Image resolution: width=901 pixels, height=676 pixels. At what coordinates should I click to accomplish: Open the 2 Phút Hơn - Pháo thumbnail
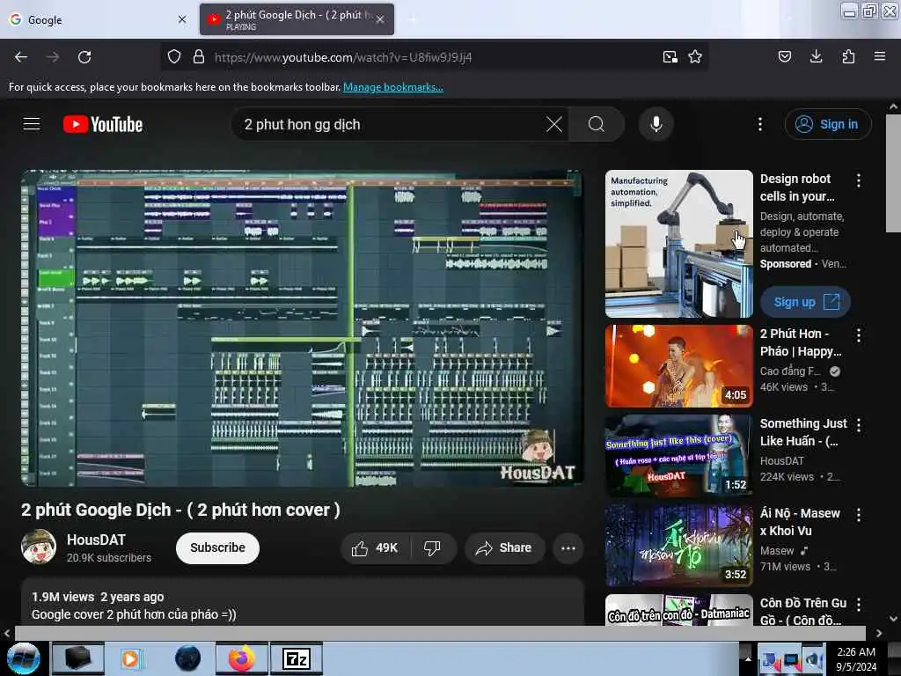[678, 366]
